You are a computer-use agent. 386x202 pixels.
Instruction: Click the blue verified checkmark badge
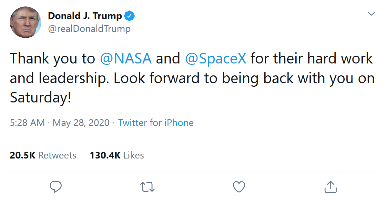coord(130,16)
